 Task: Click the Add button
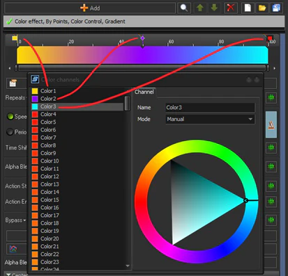point(90,8)
